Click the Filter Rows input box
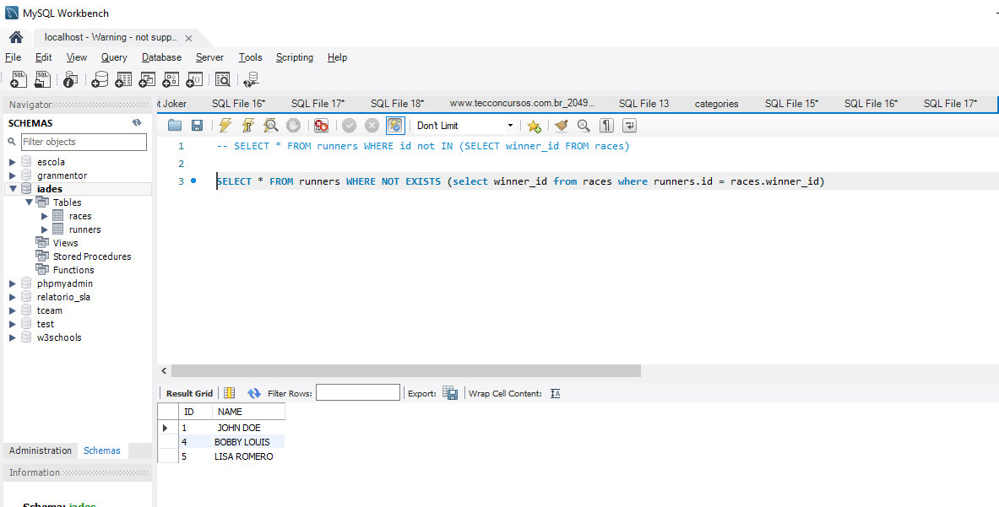The height and width of the screenshot is (507, 999). coord(357,392)
